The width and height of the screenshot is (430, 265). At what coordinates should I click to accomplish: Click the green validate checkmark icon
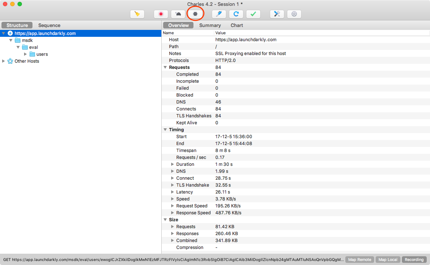pyautogui.click(x=253, y=14)
